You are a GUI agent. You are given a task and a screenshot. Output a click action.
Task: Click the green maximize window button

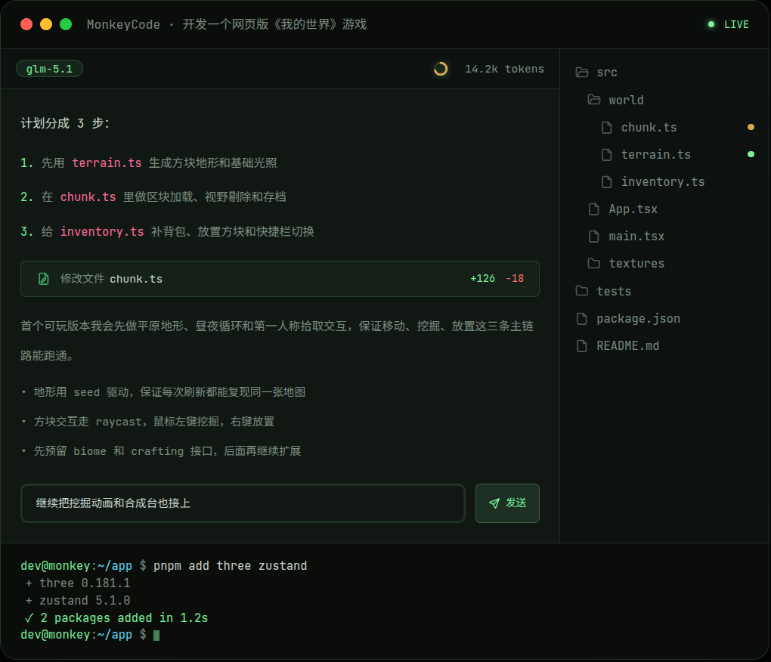point(66,24)
